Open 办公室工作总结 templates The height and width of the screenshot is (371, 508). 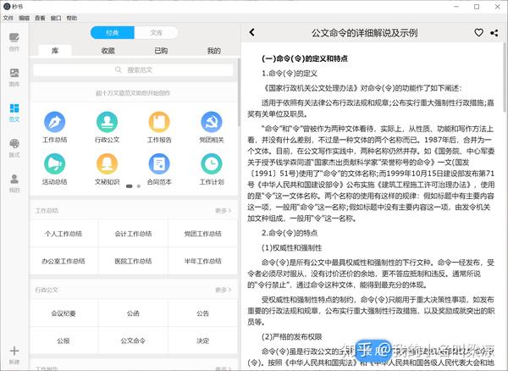[63, 261]
